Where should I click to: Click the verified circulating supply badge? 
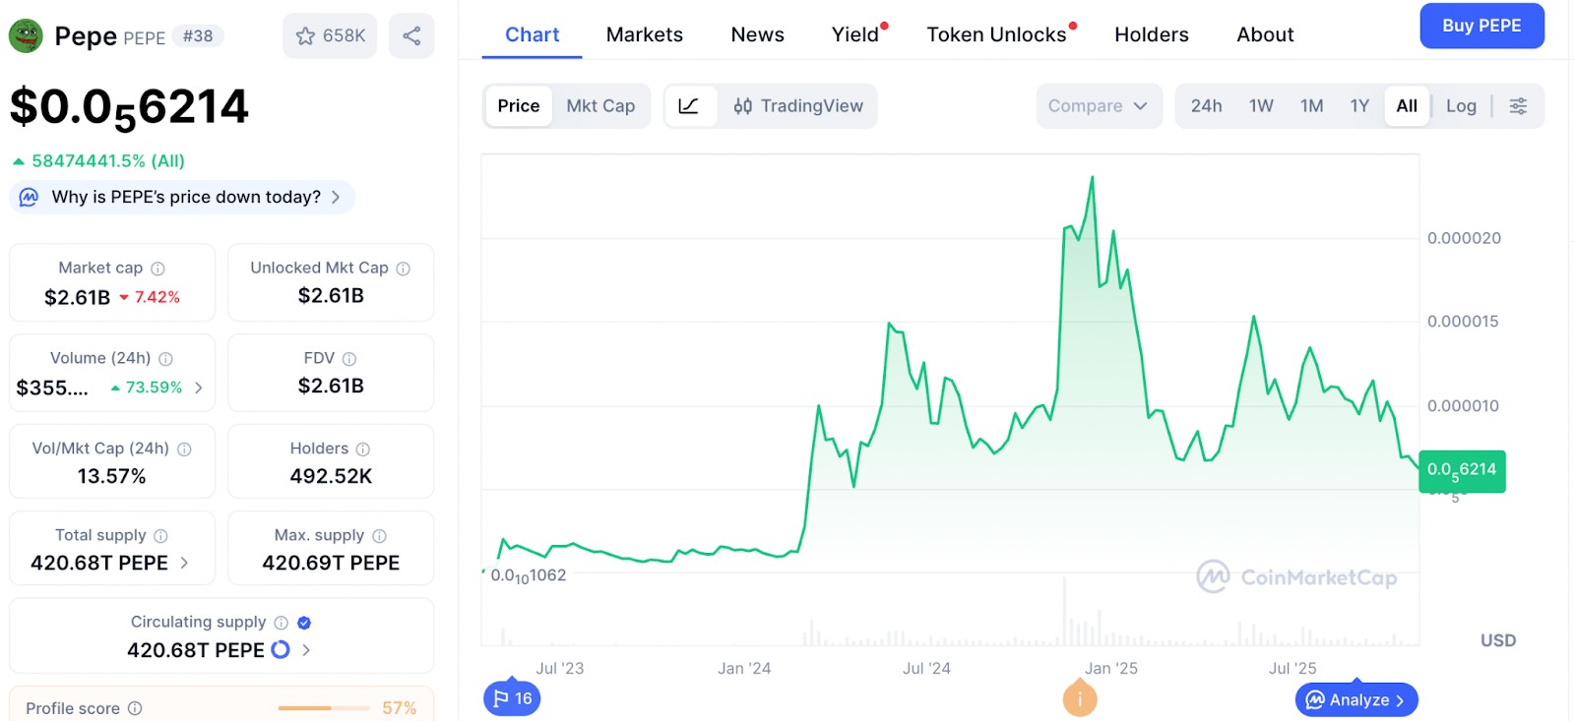coord(304,623)
